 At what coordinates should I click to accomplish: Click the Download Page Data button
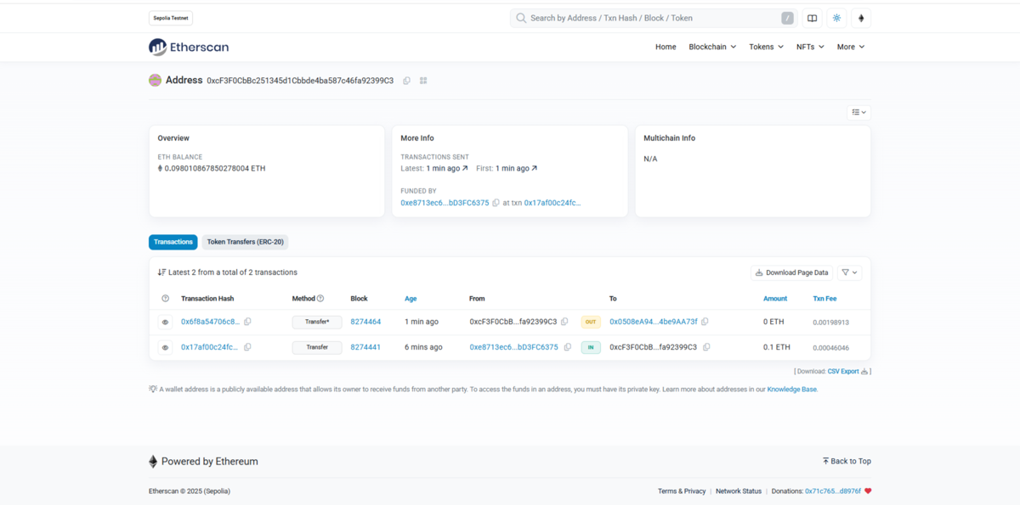pos(792,272)
